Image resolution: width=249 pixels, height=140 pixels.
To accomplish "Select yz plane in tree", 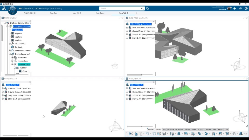I will [x=18, y=37].
